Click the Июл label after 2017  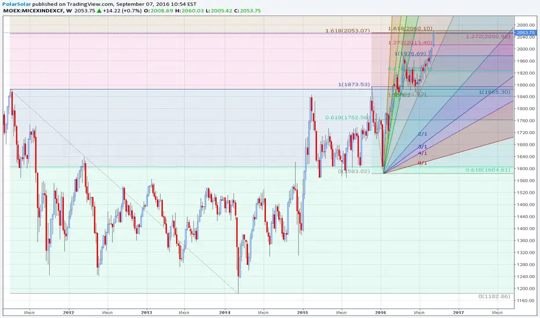(x=497, y=312)
